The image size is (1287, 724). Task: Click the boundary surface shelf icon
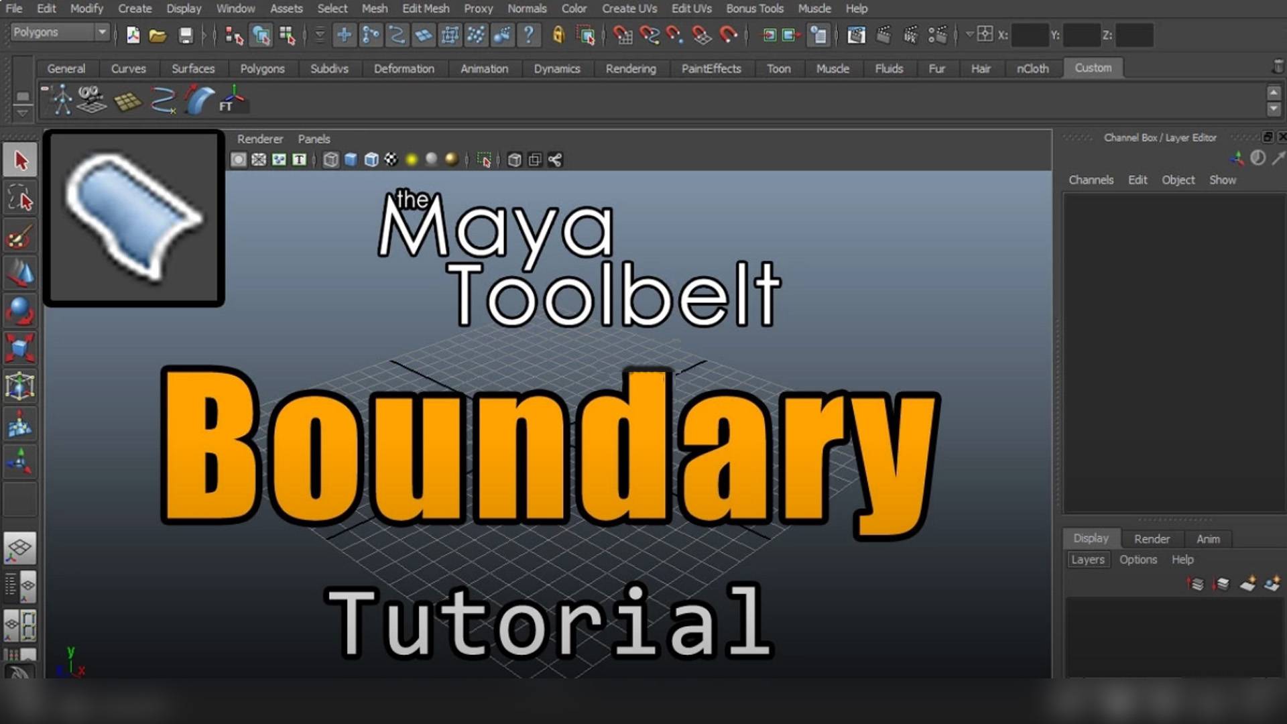coord(199,99)
